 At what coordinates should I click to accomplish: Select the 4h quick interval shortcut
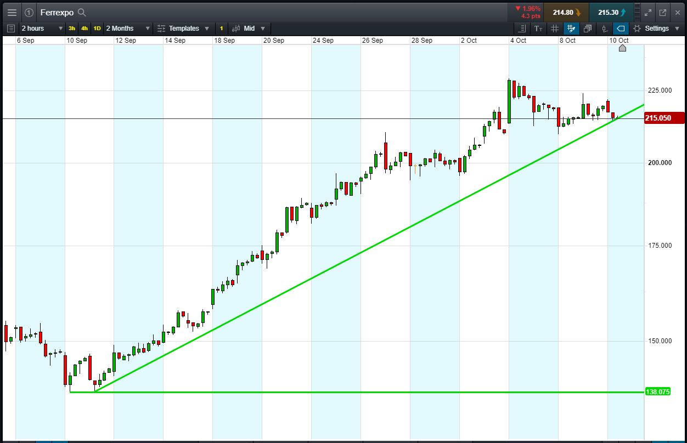pyautogui.click(x=84, y=29)
